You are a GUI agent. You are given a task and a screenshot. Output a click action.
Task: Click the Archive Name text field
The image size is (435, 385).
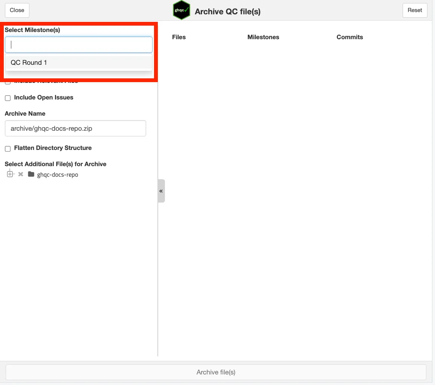tap(75, 128)
